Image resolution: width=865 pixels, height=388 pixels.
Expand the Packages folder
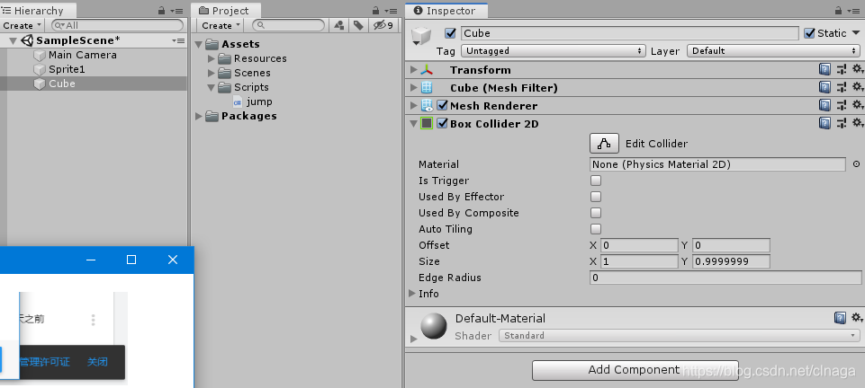pyautogui.click(x=199, y=116)
